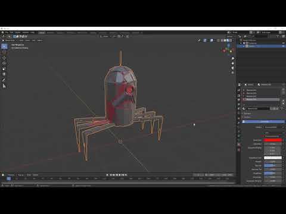Add a new material slot

[x=284, y=90]
